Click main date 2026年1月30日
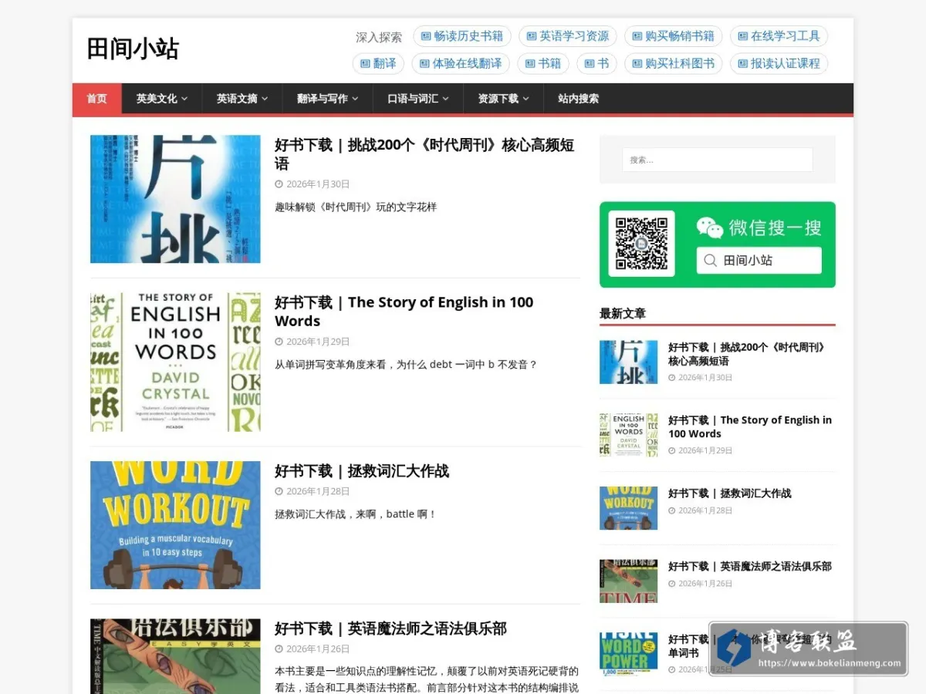Viewport: 926px width, 694px height. coord(318,184)
